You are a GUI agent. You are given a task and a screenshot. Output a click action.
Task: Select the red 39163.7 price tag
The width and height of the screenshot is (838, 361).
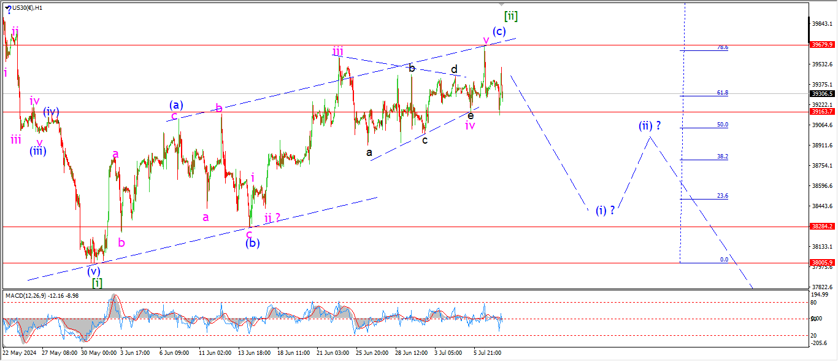[822, 112]
